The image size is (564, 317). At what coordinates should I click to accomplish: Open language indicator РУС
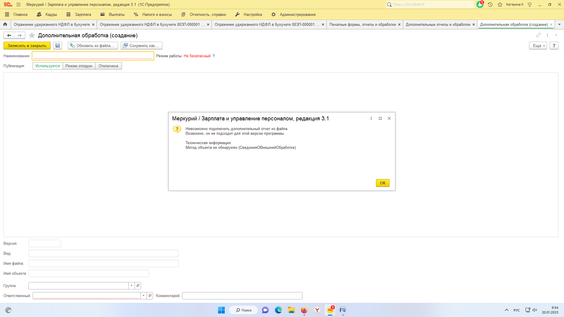[x=517, y=310]
